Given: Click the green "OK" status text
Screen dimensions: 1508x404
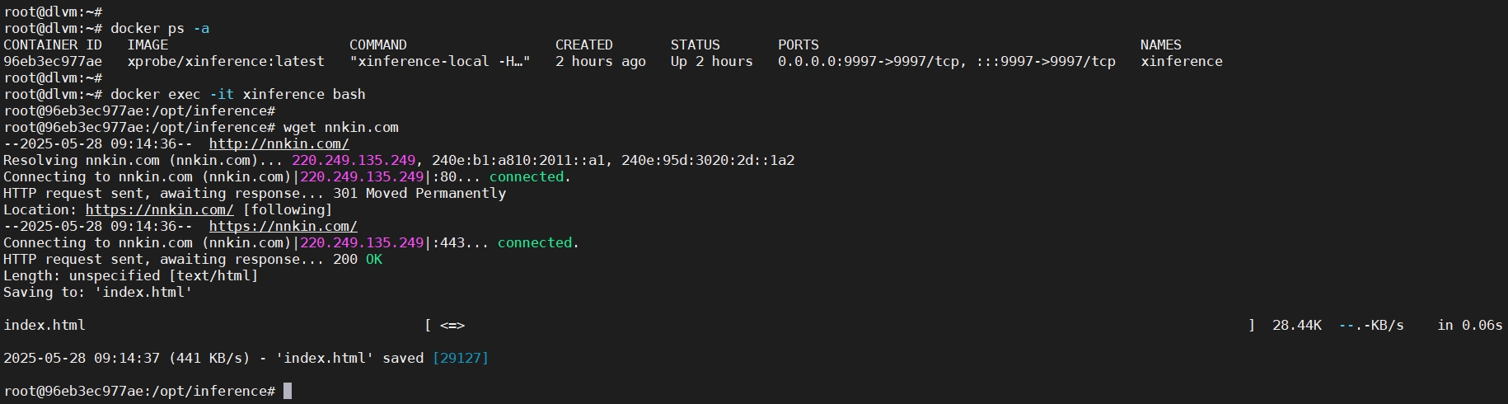Looking at the screenshot, I should [374, 259].
